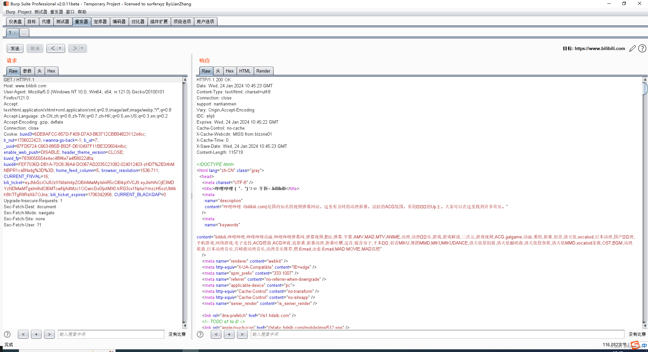This screenshot has width=648, height=352.
Task: Select the request 参数 params tab
Action: pos(27,71)
